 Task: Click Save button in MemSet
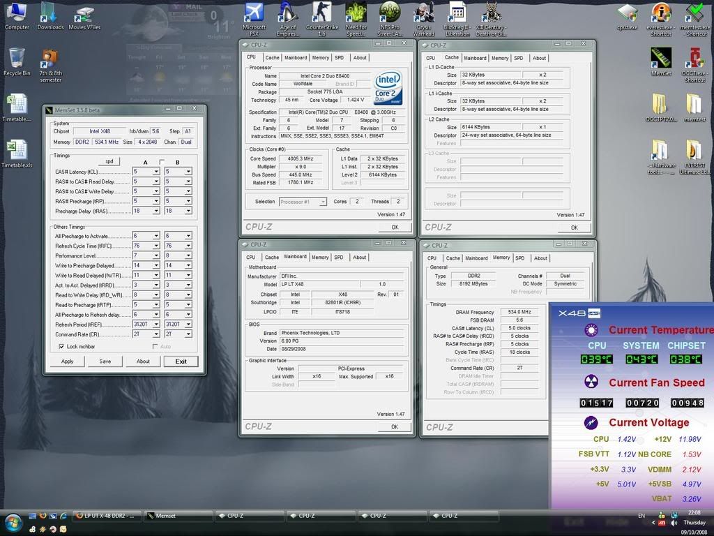[x=105, y=362]
